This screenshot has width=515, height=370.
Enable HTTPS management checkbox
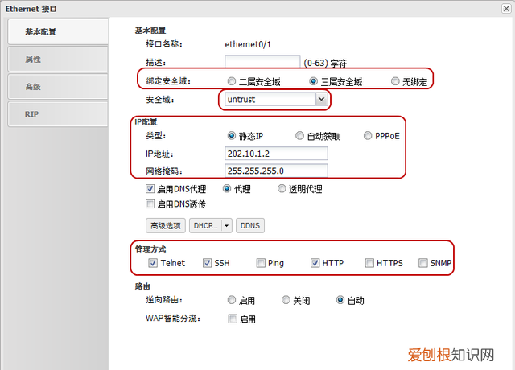tap(369, 263)
